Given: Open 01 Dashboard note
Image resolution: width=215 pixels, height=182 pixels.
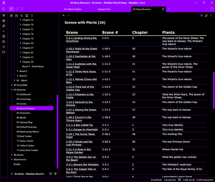Looking at the screenshot, I should 24,94.
